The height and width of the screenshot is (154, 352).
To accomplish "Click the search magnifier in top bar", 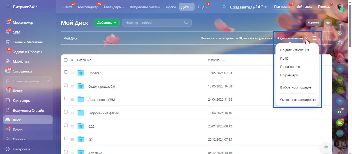I will (224, 7).
